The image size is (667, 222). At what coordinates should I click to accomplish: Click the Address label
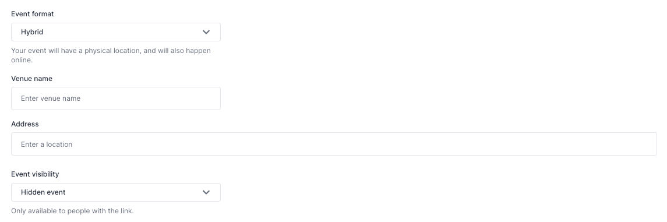click(x=24, y=124)
